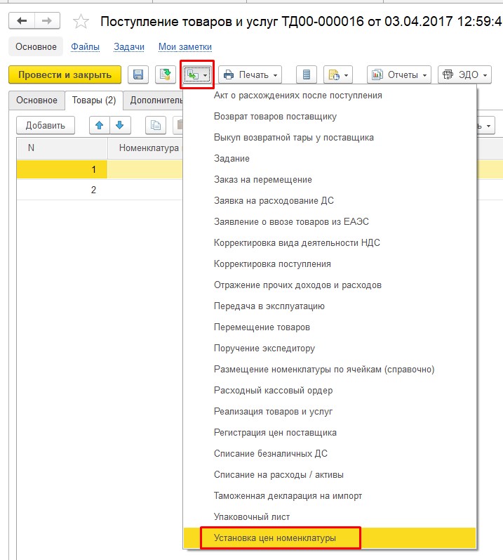503x560 pixels.
Task: Go forward with the right arrow button
Action: [x=47, y=21]
